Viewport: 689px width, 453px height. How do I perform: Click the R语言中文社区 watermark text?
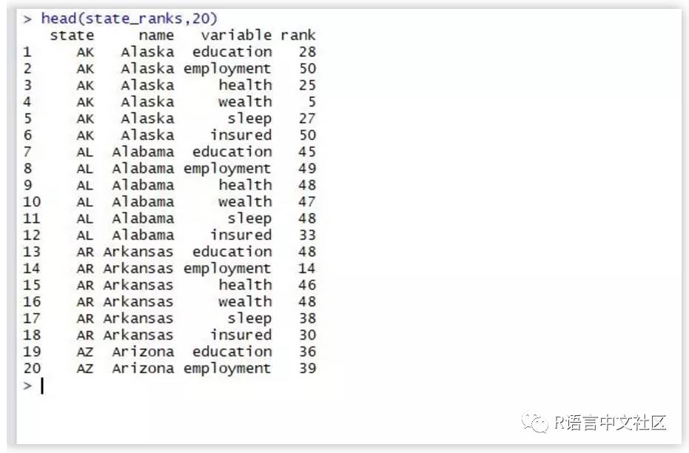coord(611,423)
